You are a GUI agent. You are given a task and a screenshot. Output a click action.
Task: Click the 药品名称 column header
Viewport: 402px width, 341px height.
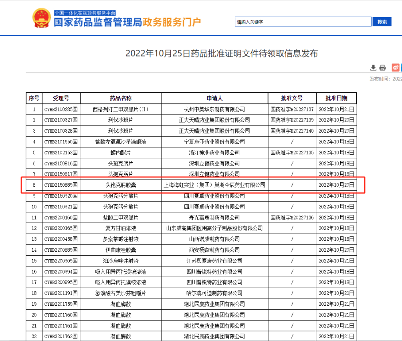[121, 98]
